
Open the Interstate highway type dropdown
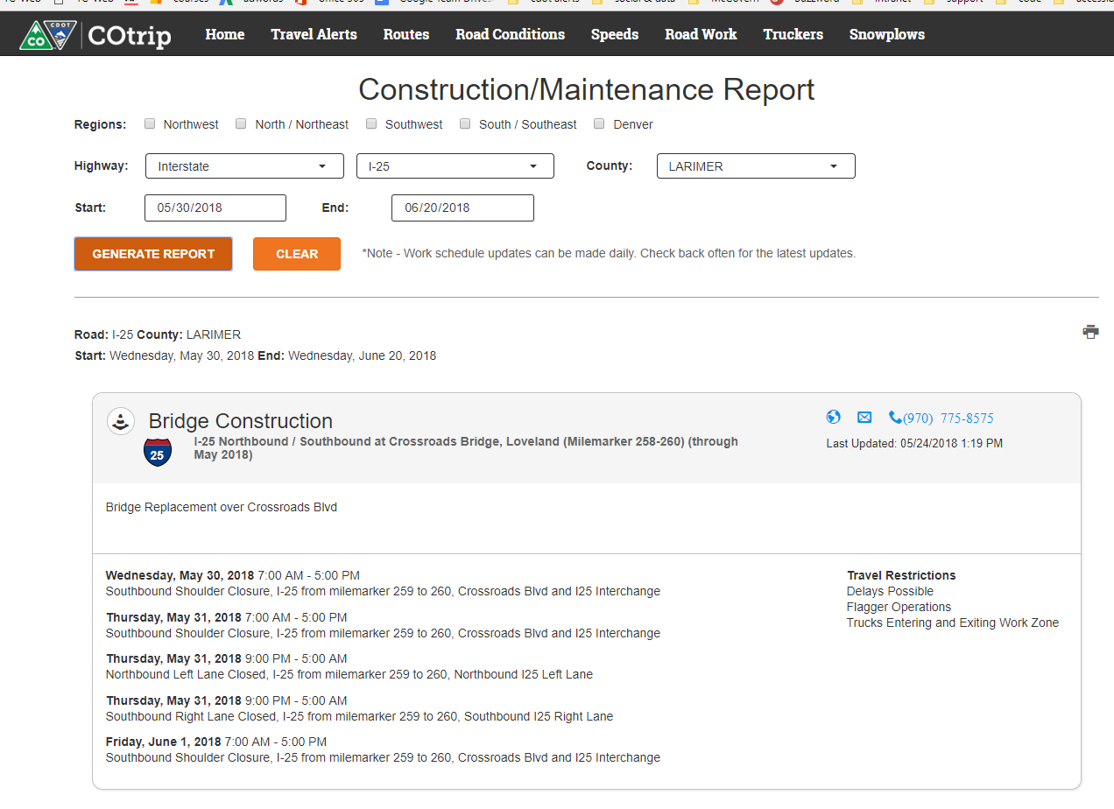(243, 165)
